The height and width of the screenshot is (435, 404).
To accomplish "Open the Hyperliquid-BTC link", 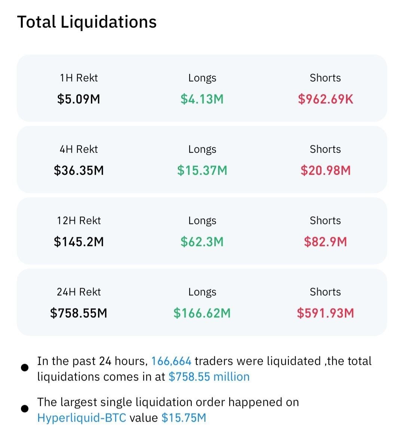I will 82,417.
